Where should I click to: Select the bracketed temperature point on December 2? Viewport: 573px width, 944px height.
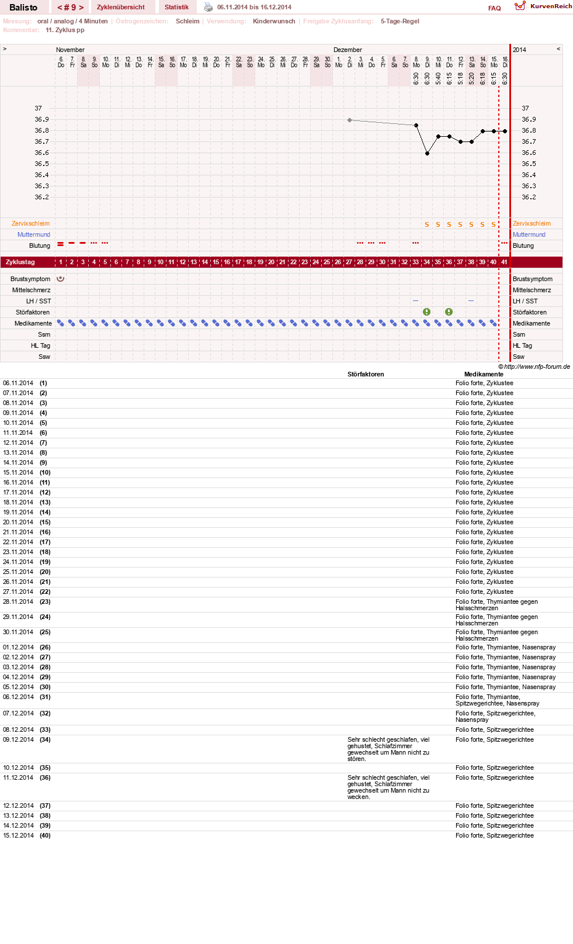(x=350, y=120)
